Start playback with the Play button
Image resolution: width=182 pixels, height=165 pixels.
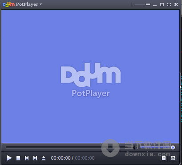point(9,158)
